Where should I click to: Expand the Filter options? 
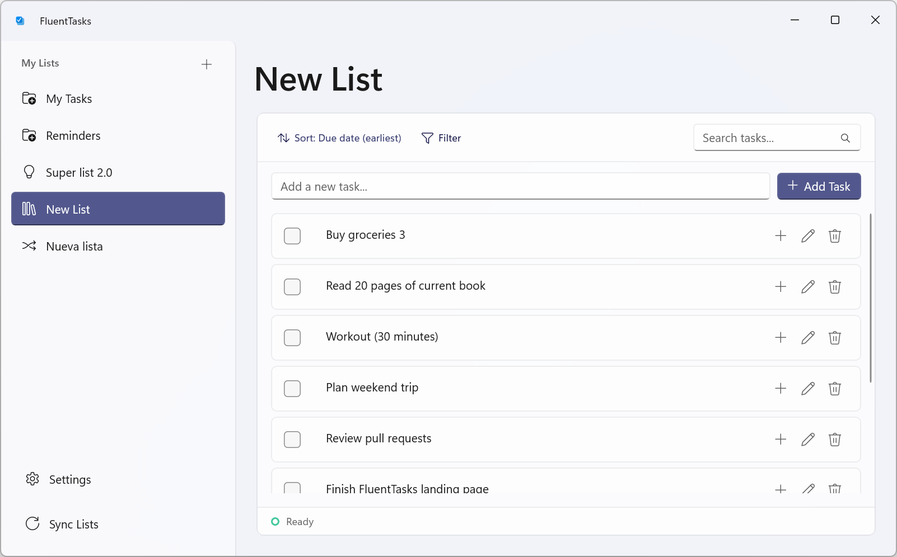[x=441, y=138]
